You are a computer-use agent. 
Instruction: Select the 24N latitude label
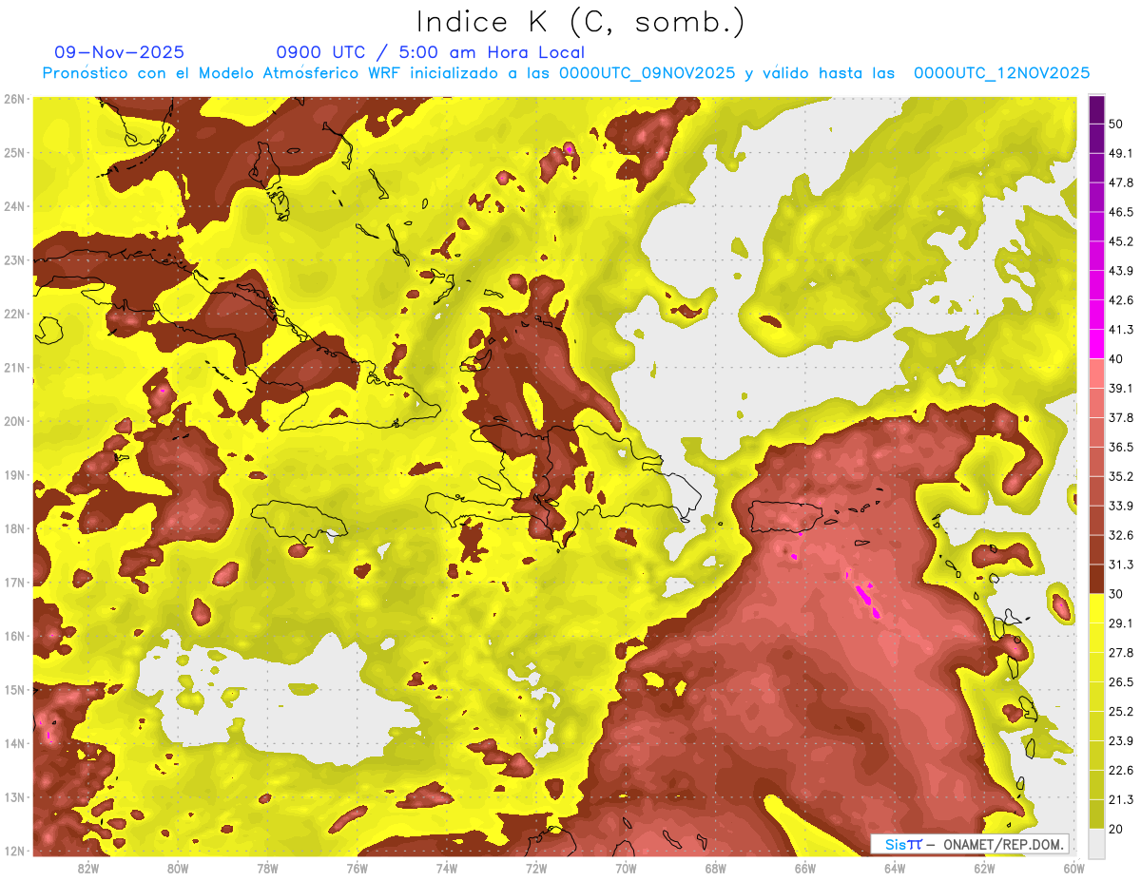(x=13, y=206)
